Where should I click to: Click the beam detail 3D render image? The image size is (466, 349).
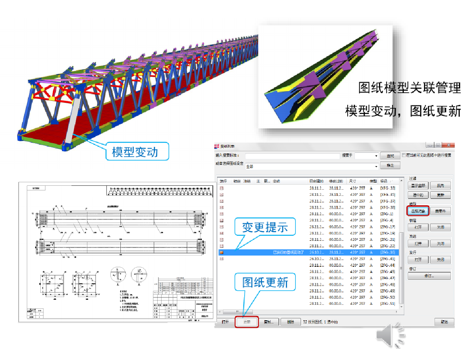(325, 76)
